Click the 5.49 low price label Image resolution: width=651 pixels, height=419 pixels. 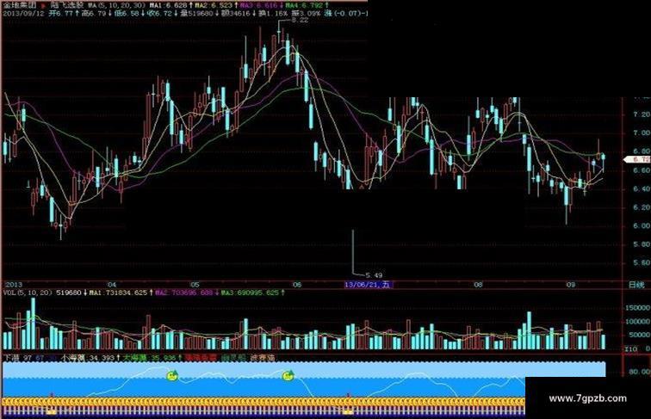[374, 275]
